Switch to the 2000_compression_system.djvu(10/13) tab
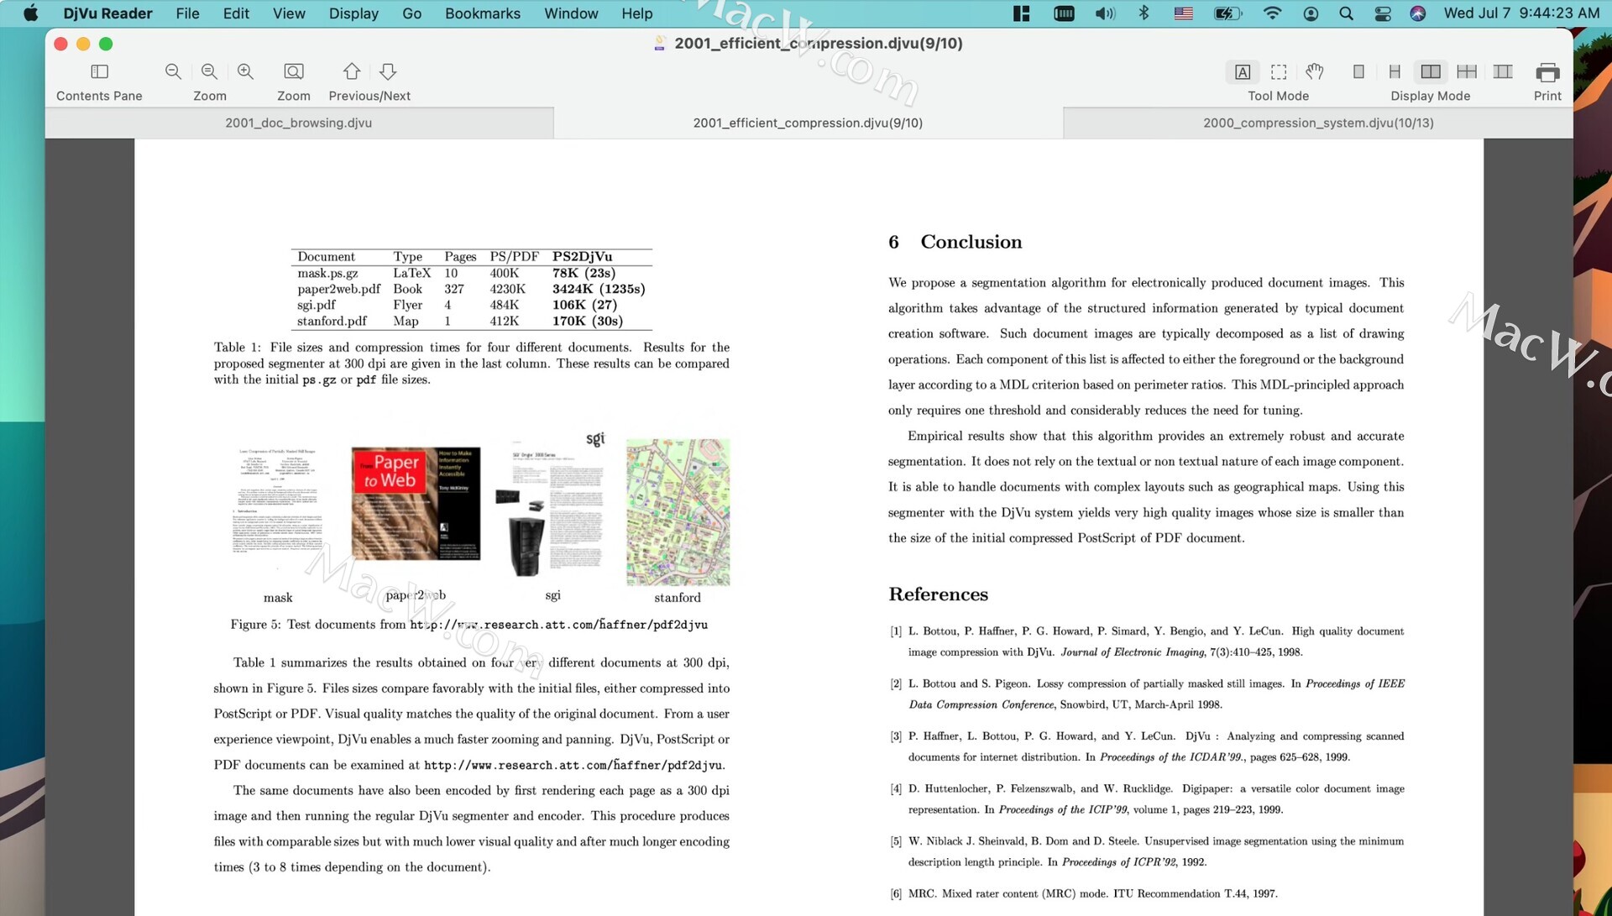Viewport: 1612px width, 916px height. tap(1318, 123)
